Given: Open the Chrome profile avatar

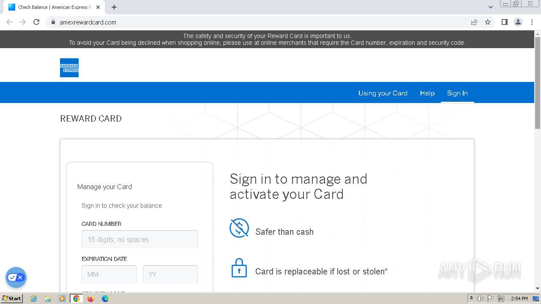Looking at the screenshot, I should (518, 22).
